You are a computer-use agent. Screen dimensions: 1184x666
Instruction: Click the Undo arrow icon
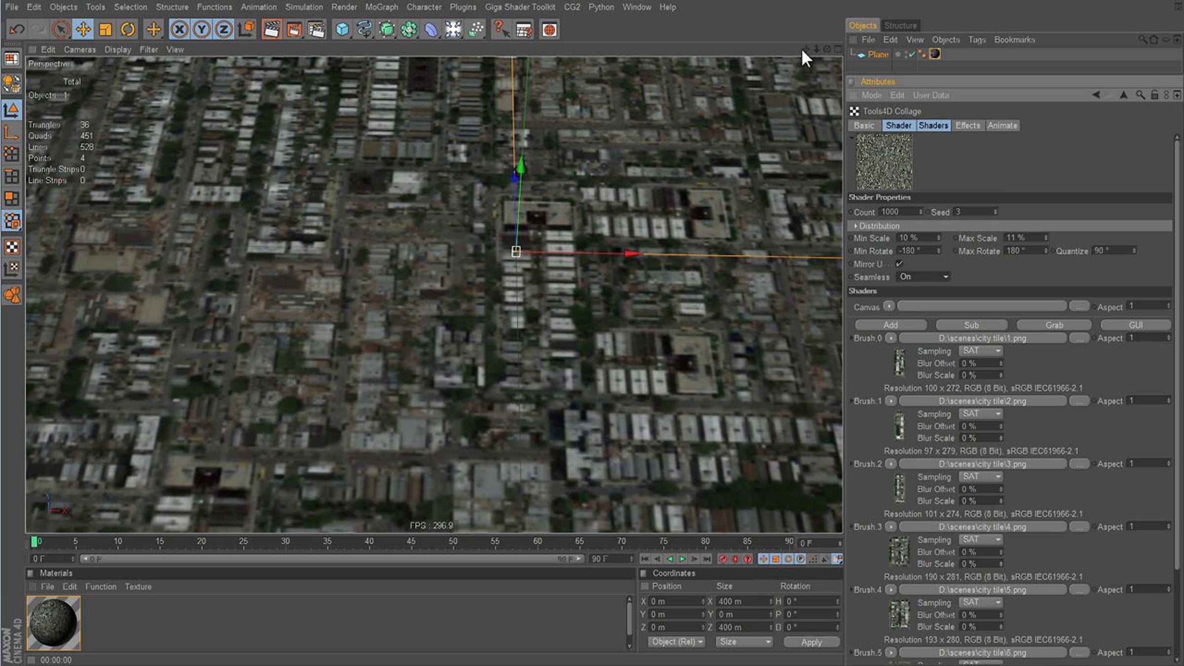[17, 30]
